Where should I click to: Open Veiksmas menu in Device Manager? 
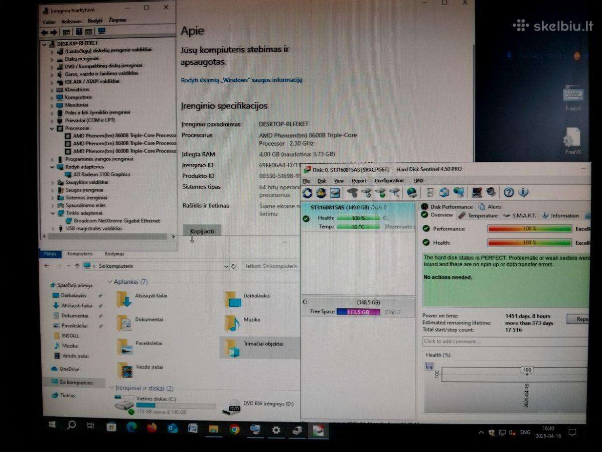click(x=71, y=21)
